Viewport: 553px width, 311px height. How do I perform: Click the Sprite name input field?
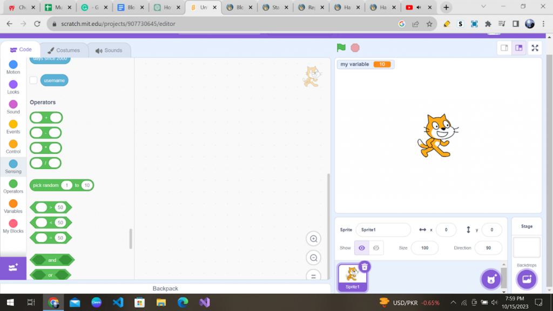point(383,229)
